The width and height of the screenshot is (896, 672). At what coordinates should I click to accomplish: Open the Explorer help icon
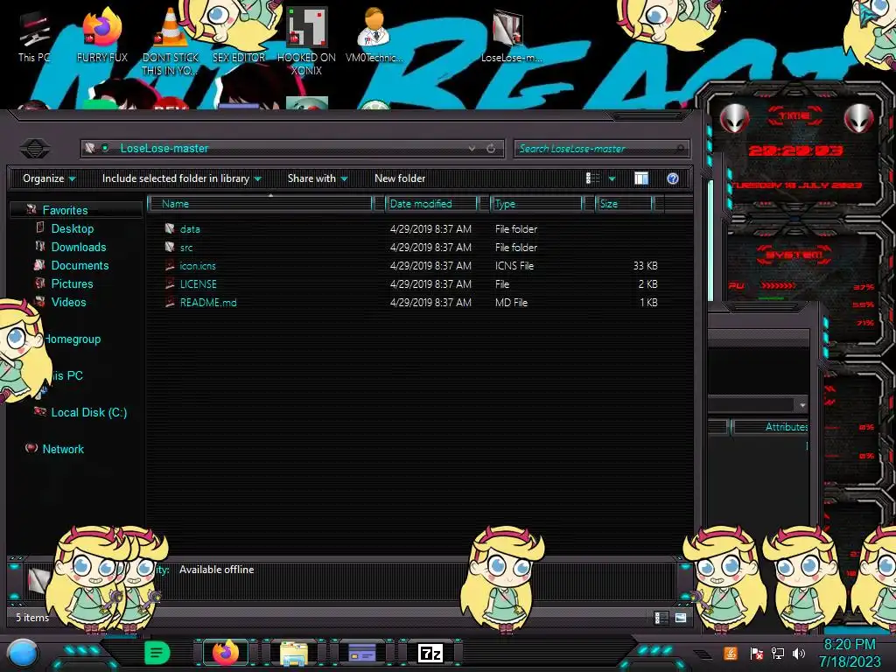coord(673,178)
